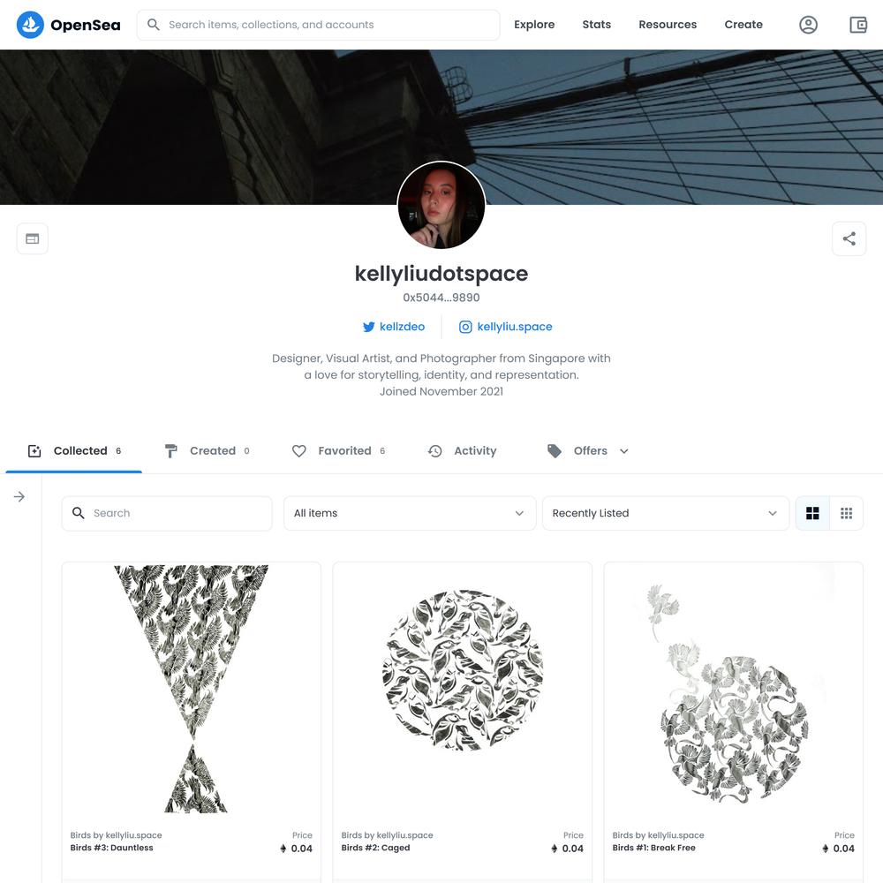Image resolution: width=883 pixels, height=883 pixels.
Task: Open collection link on Birds #1 card
Action: pyautogui.click(x=659, y=835)
